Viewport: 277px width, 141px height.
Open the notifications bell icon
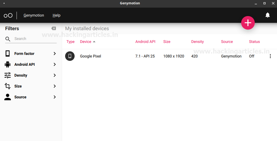tap(268, 15)
